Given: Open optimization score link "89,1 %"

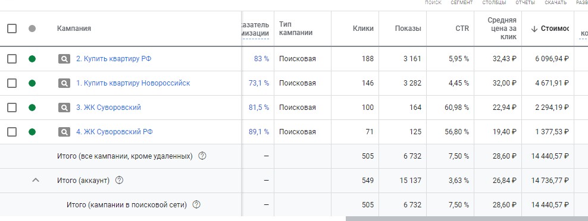Looking at the screenshot, I should (259, 132).
